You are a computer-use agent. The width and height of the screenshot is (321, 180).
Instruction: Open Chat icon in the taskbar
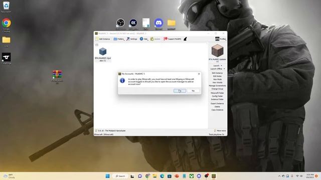pyautogui.click(x=140, y=176)
